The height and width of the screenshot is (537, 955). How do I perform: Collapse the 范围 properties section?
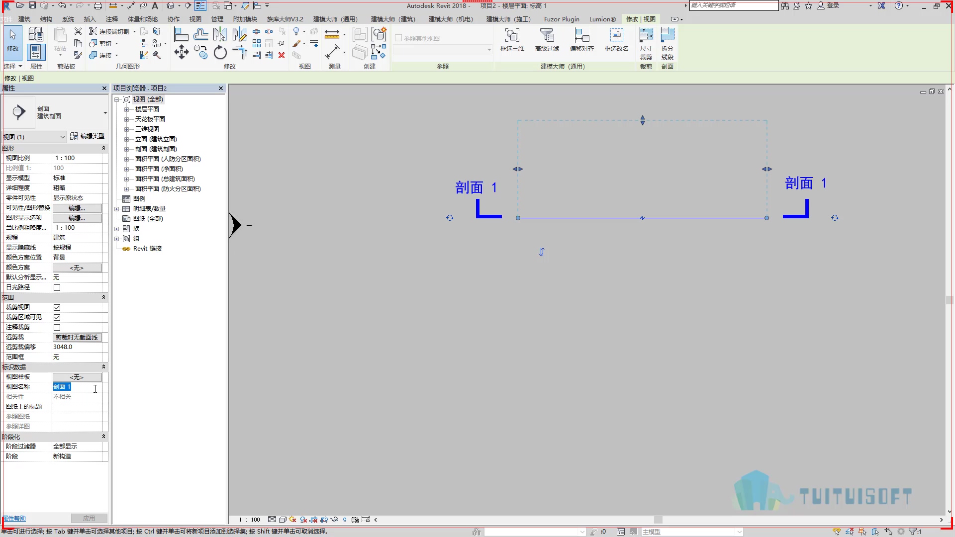click(103, 297)
